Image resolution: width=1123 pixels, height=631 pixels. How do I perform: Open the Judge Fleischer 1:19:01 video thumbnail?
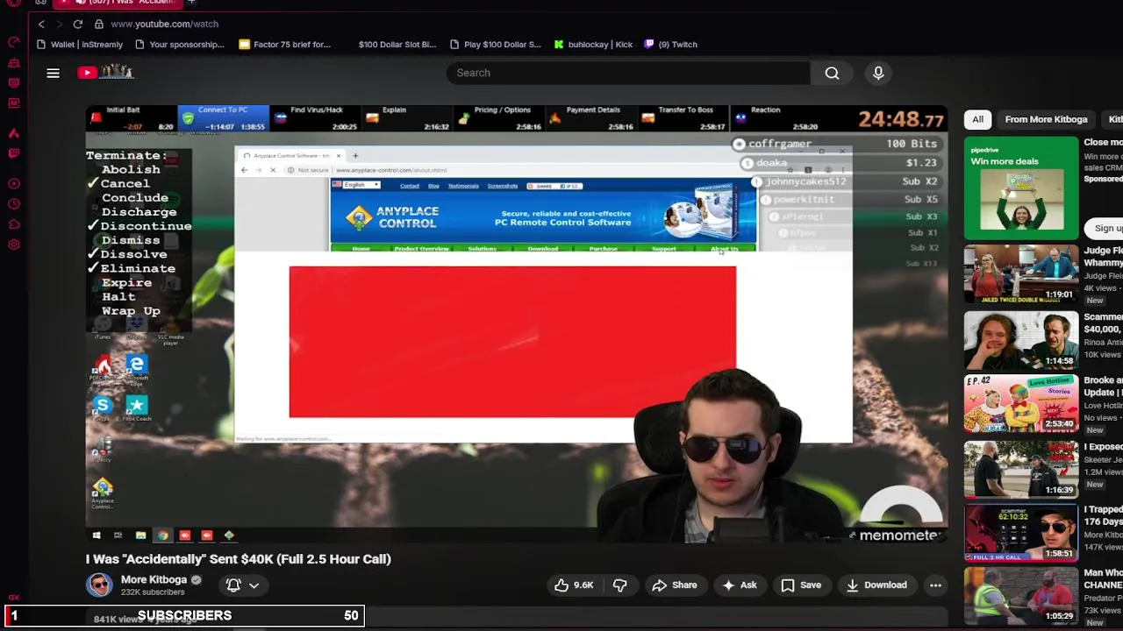click(1021, 275)
